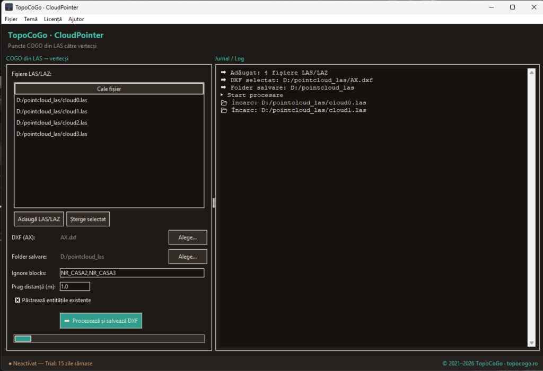This screenshot has height=371, width=543.
Task: Open the Temă menu
Action: 31,19
